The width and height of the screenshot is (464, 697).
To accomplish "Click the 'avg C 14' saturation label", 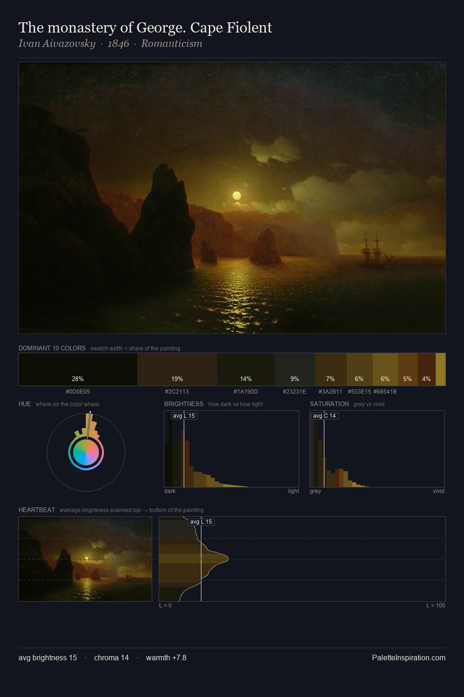I will [x=324, y=416].
